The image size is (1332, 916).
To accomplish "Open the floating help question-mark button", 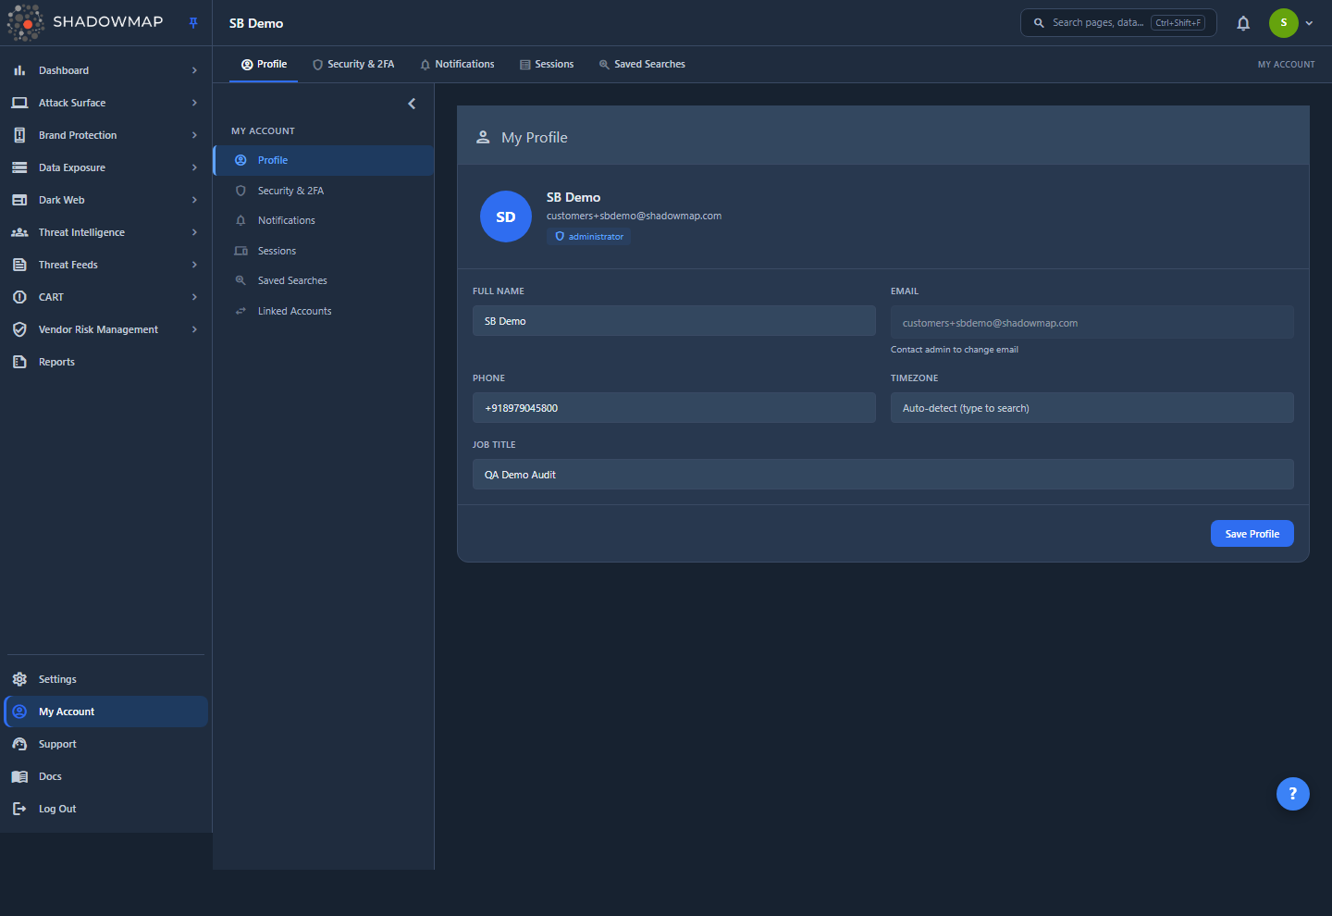I will (1293, 794).
